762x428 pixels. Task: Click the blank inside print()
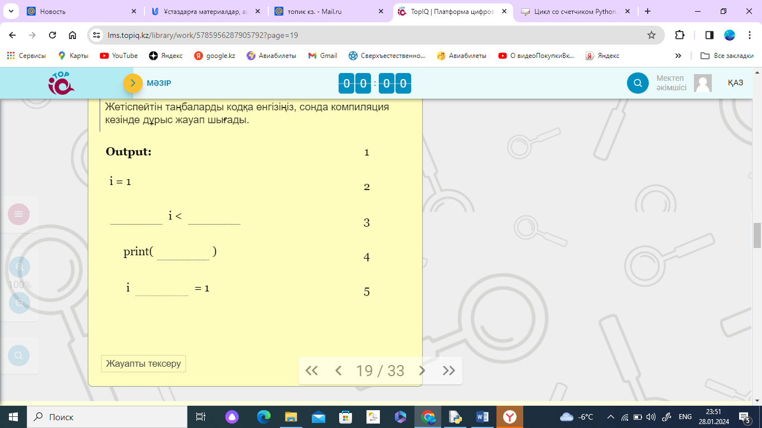click(183, 252)
